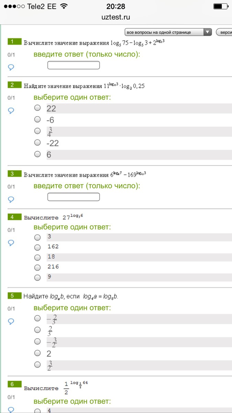Tap green number badge of question 5

[14, 296]
